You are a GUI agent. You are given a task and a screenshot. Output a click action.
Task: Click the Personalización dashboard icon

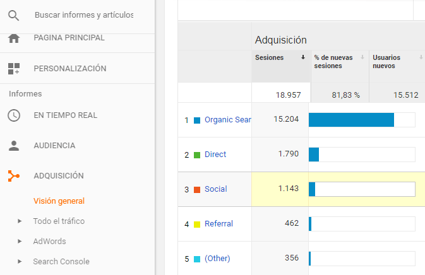(13, 69)
